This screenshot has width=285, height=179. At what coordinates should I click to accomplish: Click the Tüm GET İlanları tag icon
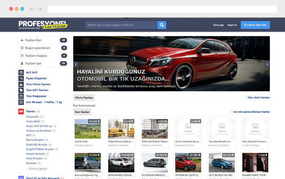(x=21, y=90)
